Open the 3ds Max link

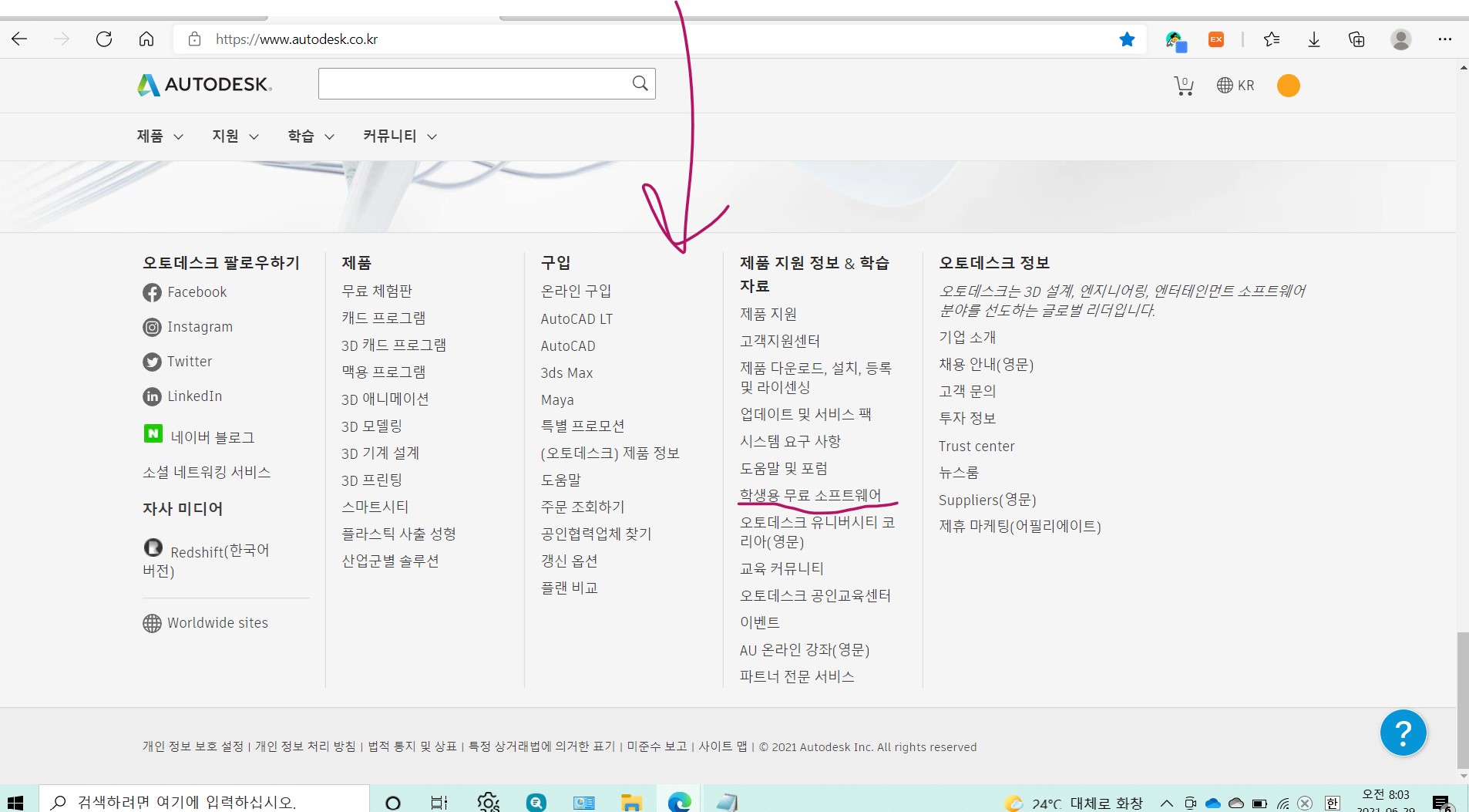567,373
